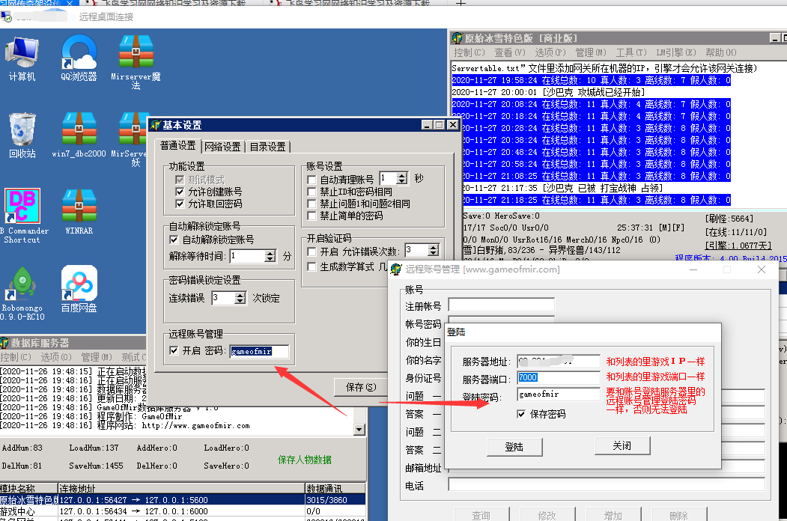Open the 计算机 desktop icon
Screen dimensions: 787x521
[22, 58]
